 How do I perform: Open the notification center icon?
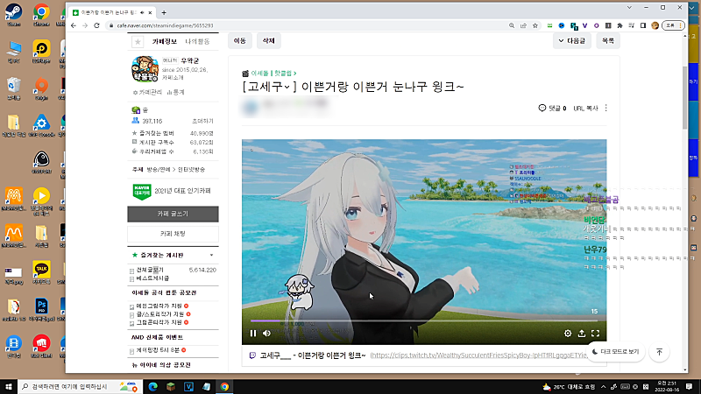pyautogui.click(x=690, y=386)
